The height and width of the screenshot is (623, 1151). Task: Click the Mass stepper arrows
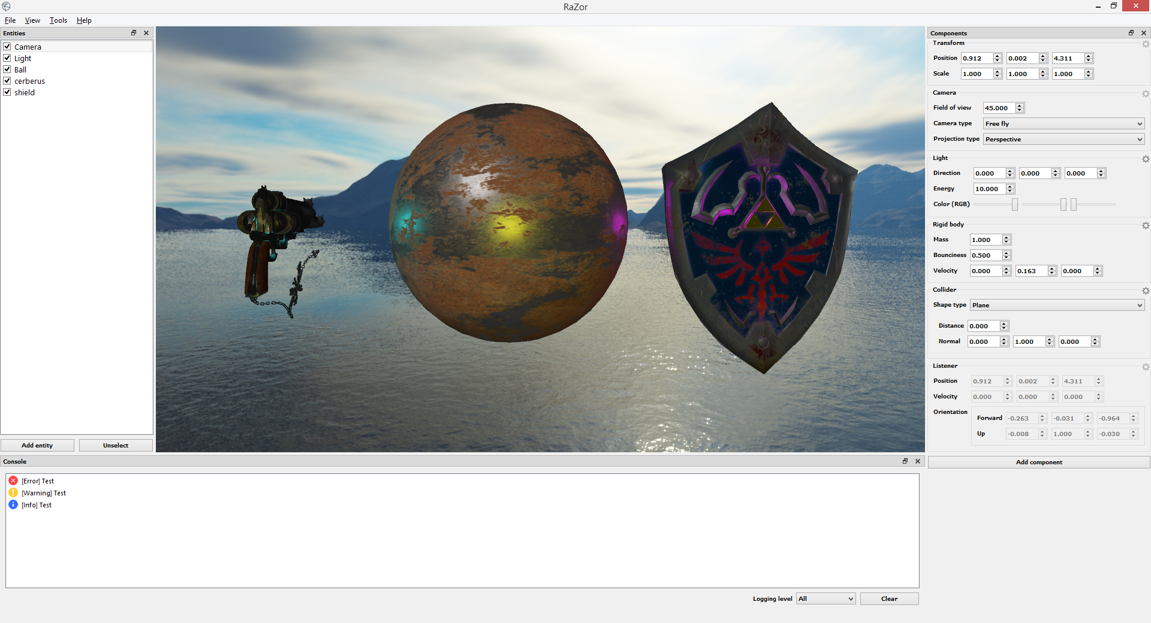pyautogui.click(x=1007, y=240)
